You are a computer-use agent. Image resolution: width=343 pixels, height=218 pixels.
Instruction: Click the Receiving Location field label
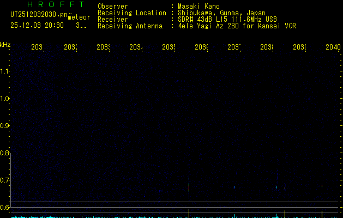tap(131, 13)
